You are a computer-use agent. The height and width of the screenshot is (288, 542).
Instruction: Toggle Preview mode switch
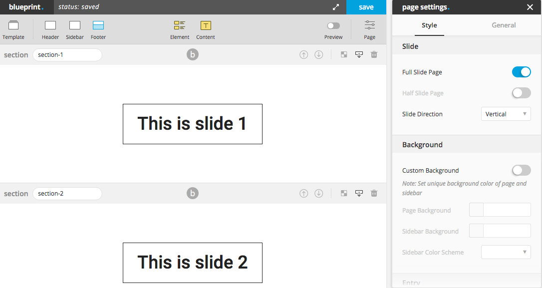coord(333,25)
